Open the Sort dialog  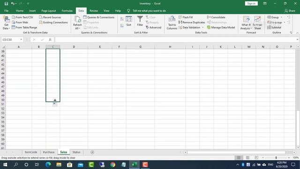[x=129, y=21]
